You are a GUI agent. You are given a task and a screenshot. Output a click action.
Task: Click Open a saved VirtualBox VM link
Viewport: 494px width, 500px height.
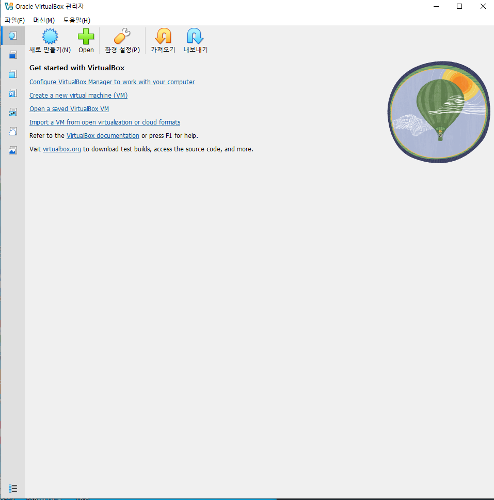coord(69,109)
